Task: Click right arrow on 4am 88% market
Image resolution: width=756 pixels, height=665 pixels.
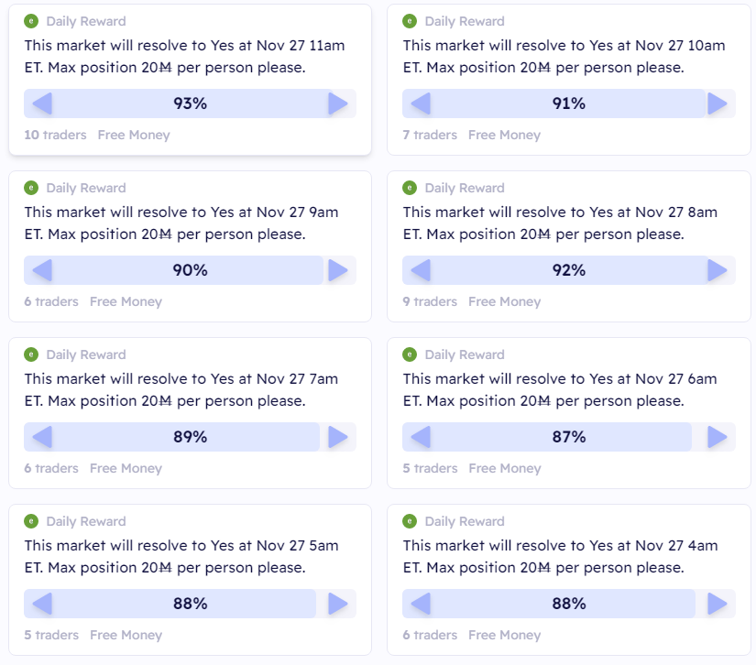Action: coord(717,604)
